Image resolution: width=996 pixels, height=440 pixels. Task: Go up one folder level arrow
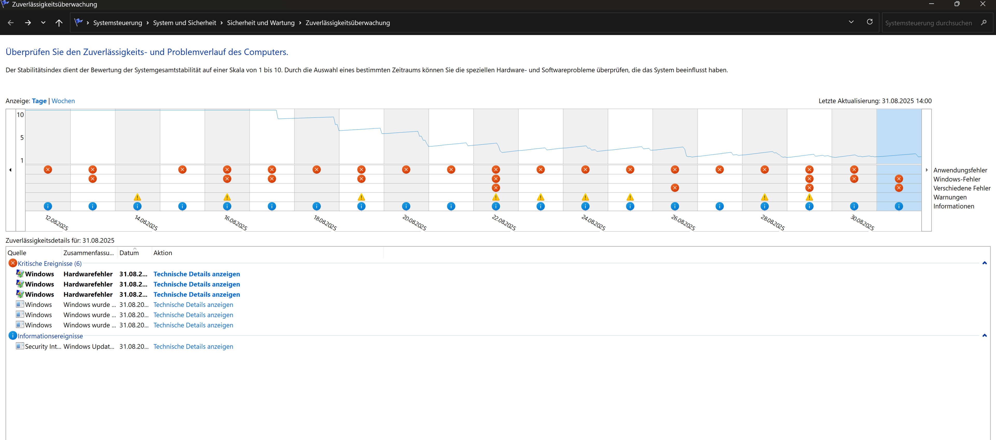tap(59, 23)
